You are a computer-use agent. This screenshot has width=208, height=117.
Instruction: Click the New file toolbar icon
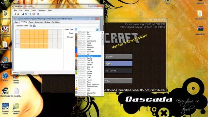pos(15,14)
